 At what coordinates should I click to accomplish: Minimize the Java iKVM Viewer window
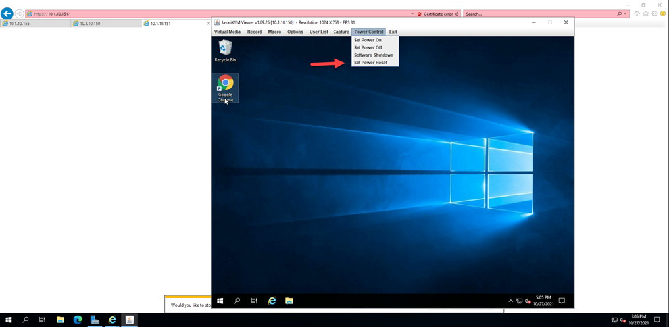click(x=535, y=22)
